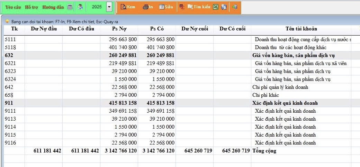Click the Tên tài khoản column header
Image resolution: width=360 pixels, height=167 pixels.
301,29
